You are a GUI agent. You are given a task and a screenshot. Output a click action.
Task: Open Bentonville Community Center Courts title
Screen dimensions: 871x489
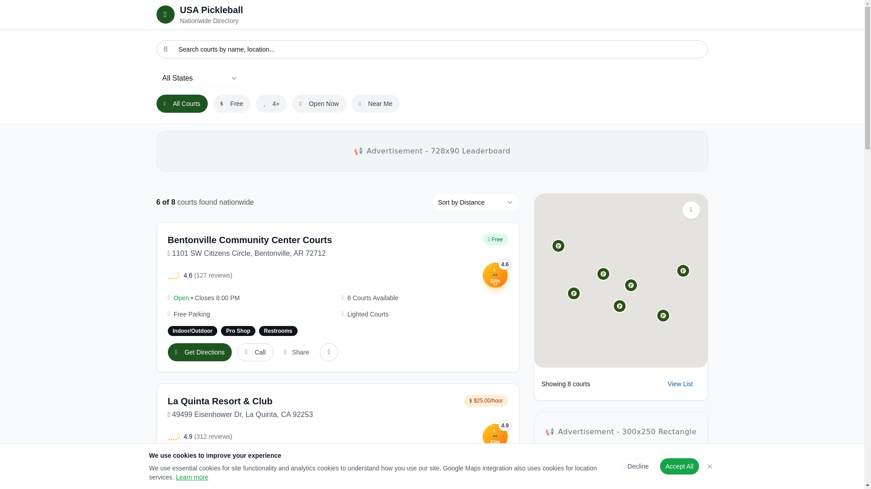250,240
